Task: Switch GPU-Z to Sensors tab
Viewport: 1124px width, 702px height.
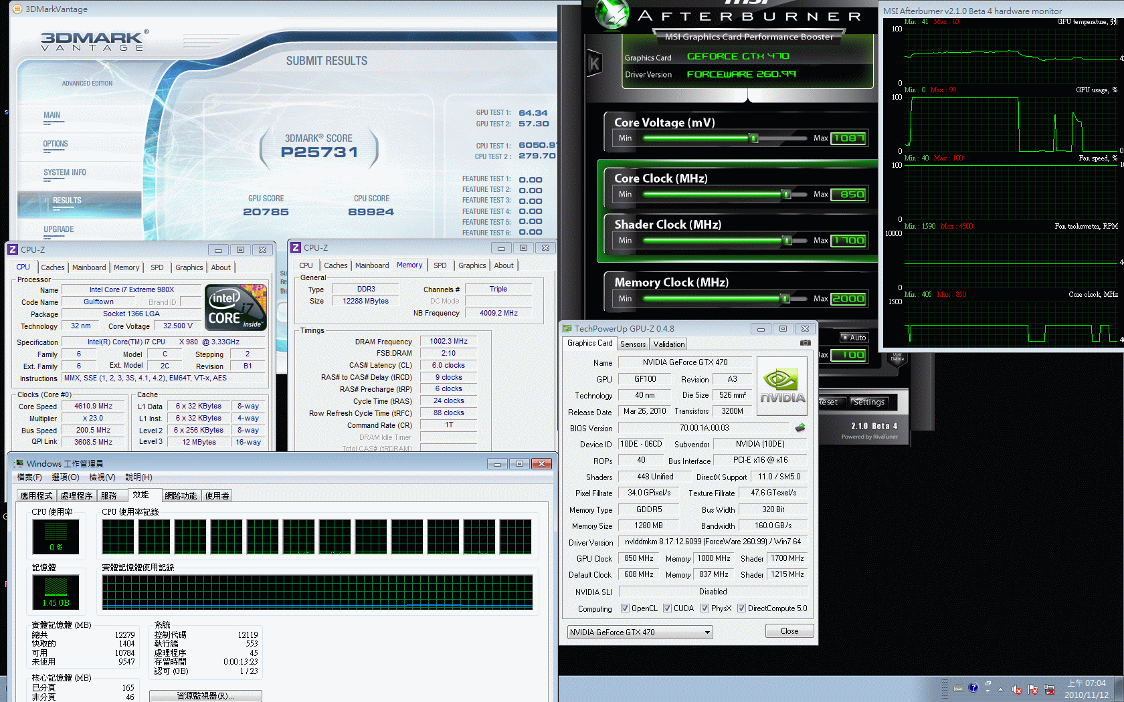Action: (x=633, y=344)
